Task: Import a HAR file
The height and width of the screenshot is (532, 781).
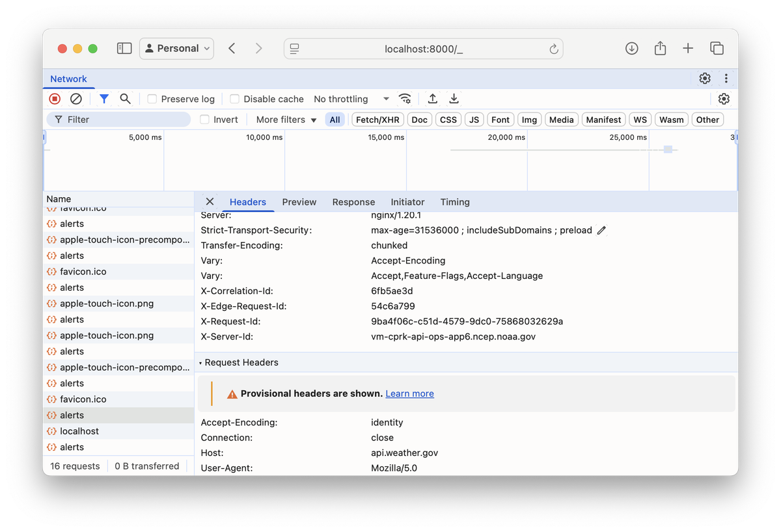Action: pos(432,98)
